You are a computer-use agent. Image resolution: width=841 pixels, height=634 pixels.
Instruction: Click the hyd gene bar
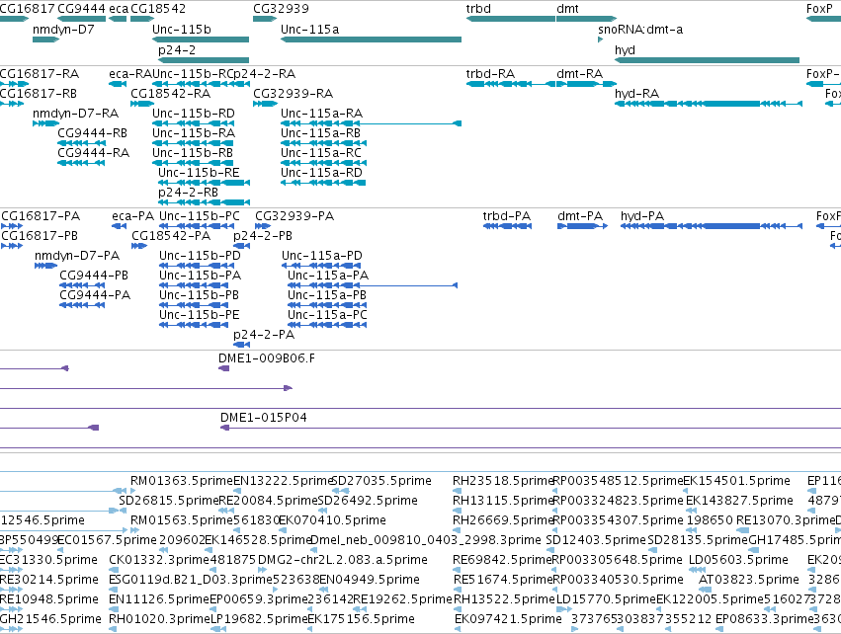coord(707,60)
